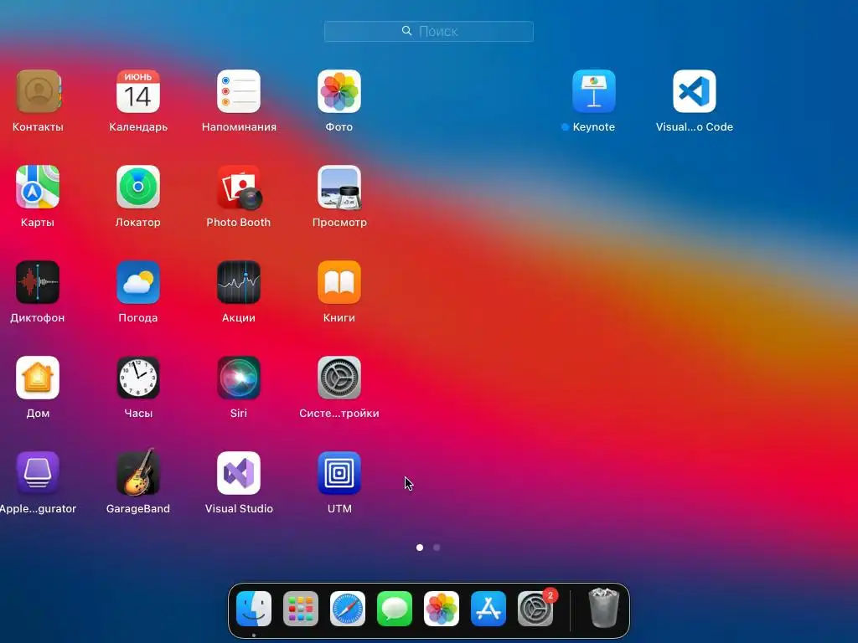Launch Visual Studio
The image size is (858, 643).
239,473
